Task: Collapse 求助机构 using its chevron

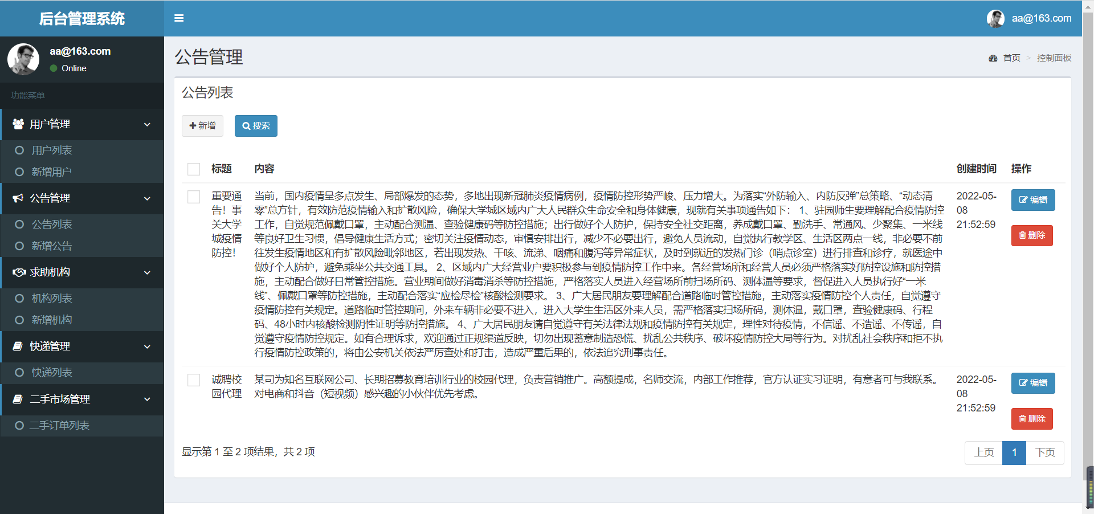Action: coord(147,272)
